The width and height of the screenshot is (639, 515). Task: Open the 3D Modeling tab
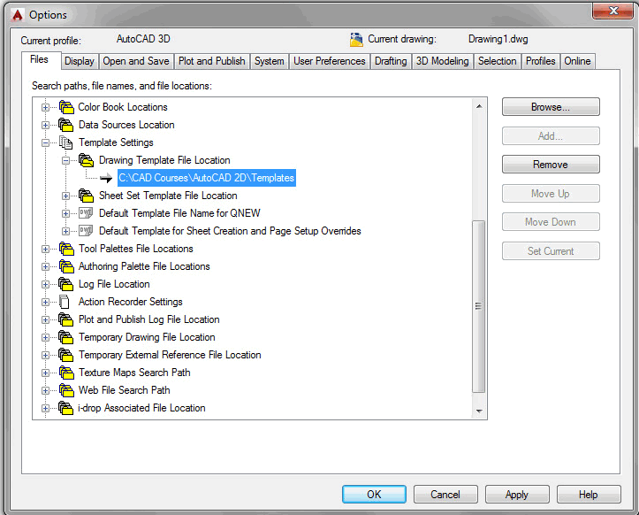[x=442, y=61]
